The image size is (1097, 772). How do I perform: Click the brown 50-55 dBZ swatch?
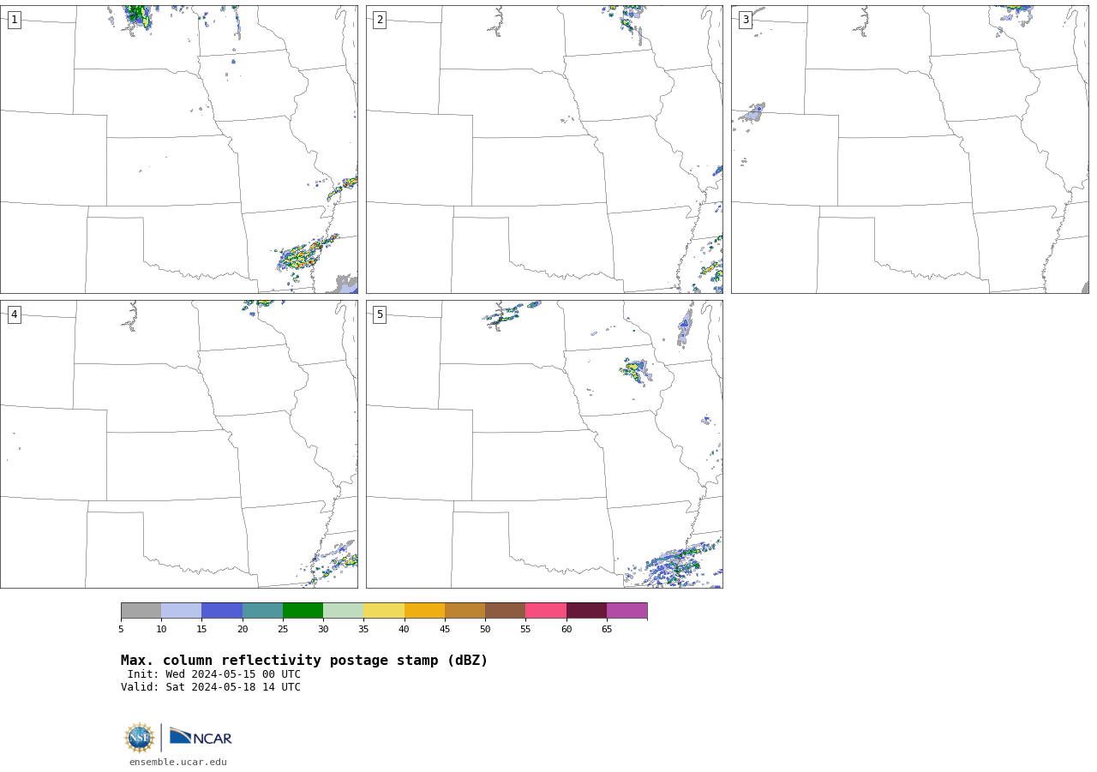point(505,611)
